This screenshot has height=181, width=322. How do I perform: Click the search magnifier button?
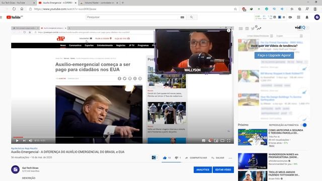[191, 17]
